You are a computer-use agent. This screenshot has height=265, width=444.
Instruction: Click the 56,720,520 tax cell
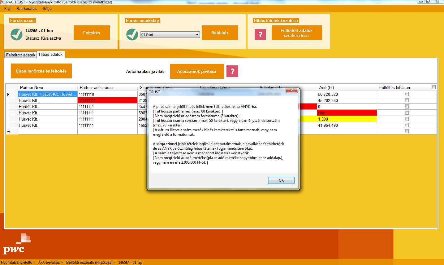pos(347,94)
